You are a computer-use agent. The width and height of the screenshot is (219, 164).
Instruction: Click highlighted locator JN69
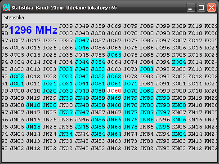114,98
